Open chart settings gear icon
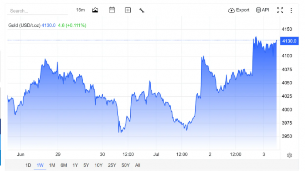The height and width of the screenshot is (171, 305). pos(289,155)
